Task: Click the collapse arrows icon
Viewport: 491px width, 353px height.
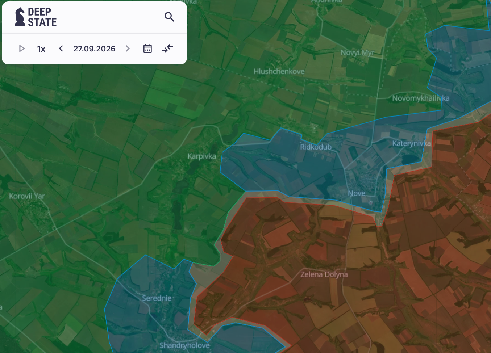Action: click(x=167, y=49)
